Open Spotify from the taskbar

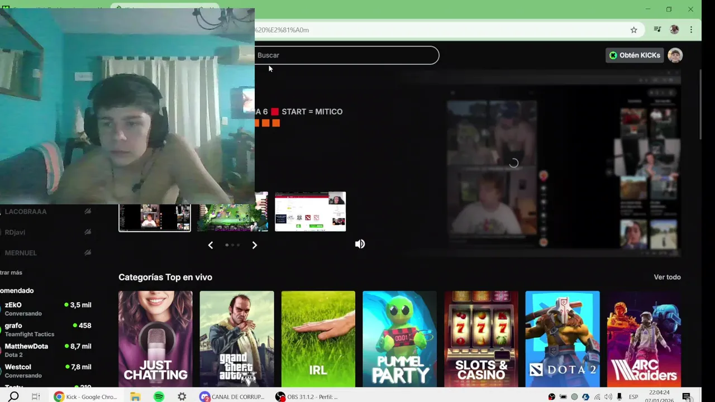tap(159, 396)
